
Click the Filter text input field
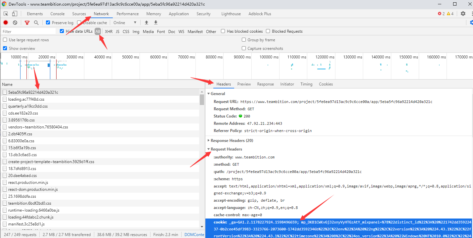[x=28, y=32]
